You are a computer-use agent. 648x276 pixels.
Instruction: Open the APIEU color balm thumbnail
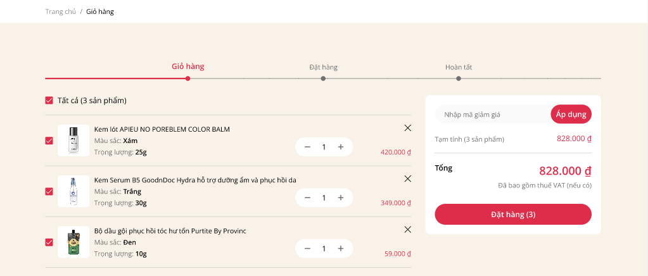[x=73, y=141]
